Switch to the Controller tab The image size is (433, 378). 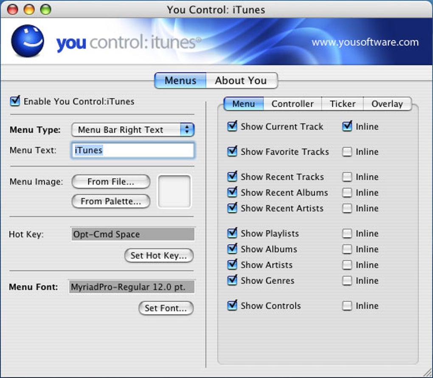click(x=292, y=104)
